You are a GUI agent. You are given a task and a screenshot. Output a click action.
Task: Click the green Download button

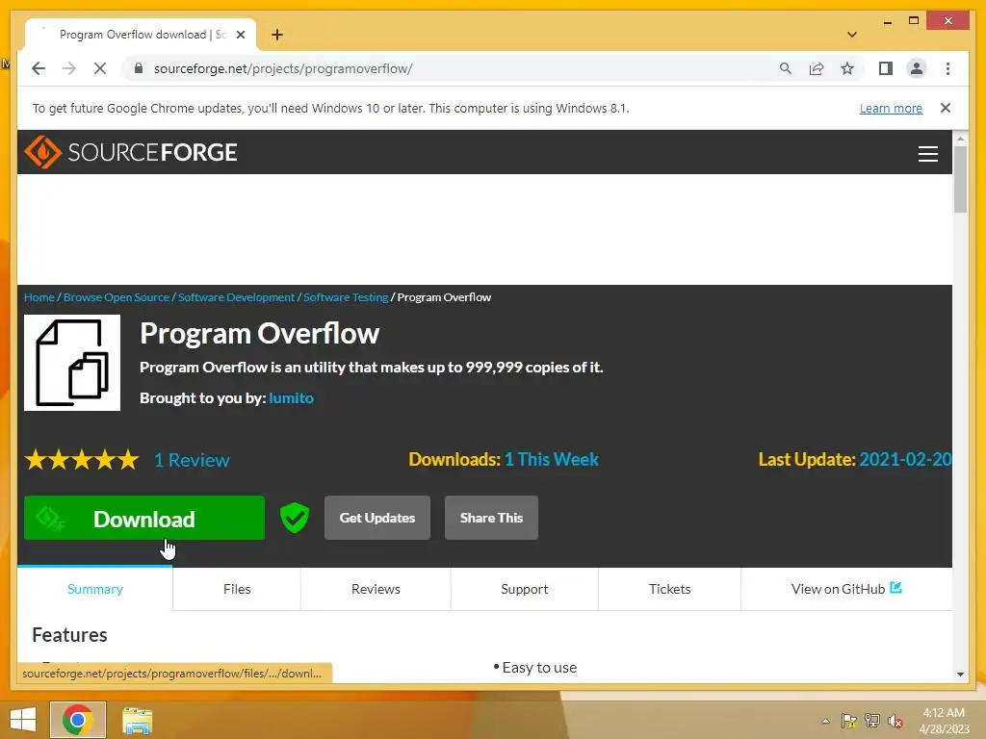[144, 519]
